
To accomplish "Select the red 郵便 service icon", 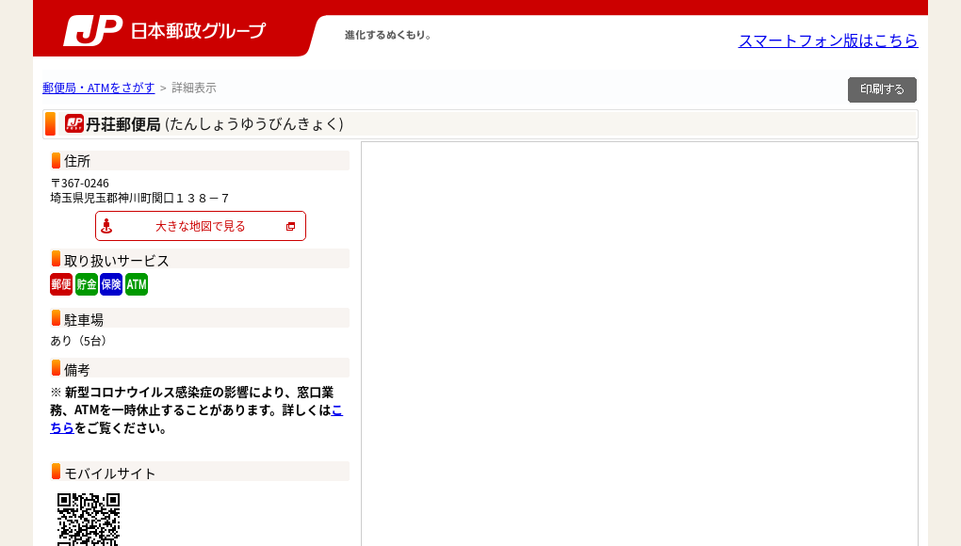I will pos(61,283).
